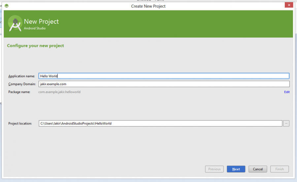Click the Configure your new project heading

tap(36, 46)
